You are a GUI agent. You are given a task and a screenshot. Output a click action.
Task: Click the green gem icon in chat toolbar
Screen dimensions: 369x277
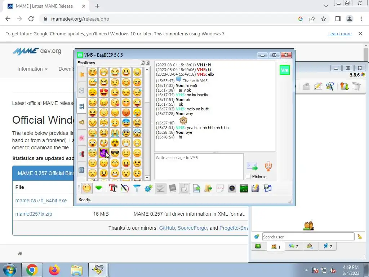99,188
